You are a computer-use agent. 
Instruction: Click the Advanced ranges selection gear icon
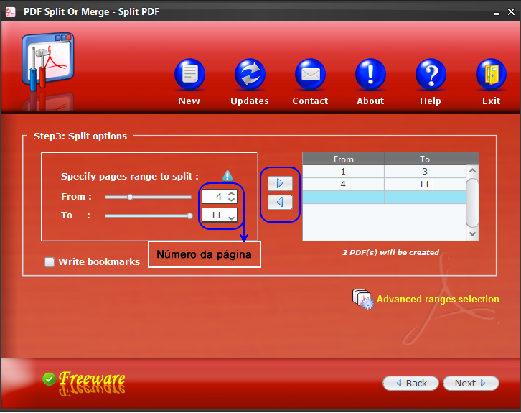click(362, 299)
